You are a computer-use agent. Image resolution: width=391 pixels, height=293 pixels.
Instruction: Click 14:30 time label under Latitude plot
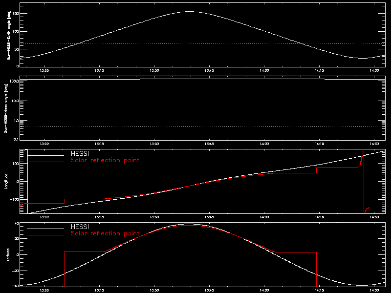[x=374, y=290]
